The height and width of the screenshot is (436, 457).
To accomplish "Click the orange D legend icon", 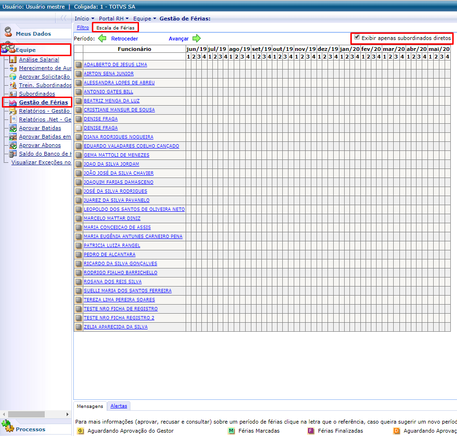I will click(397, 431).
